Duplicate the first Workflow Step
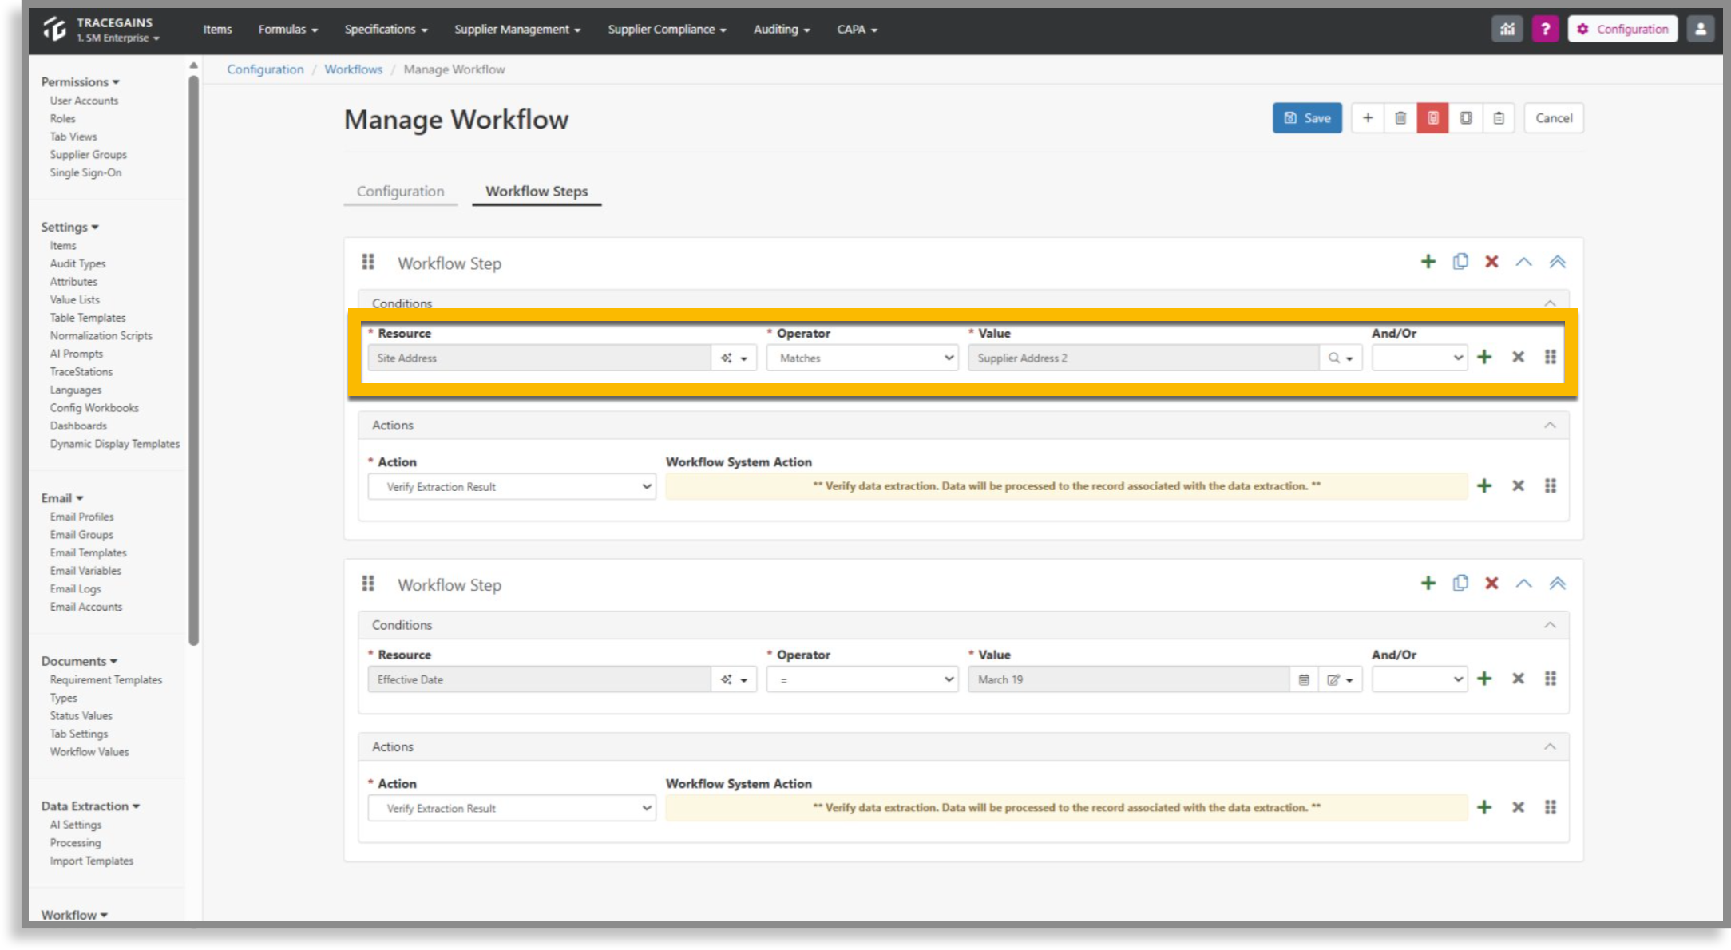 coord(1460,262)
